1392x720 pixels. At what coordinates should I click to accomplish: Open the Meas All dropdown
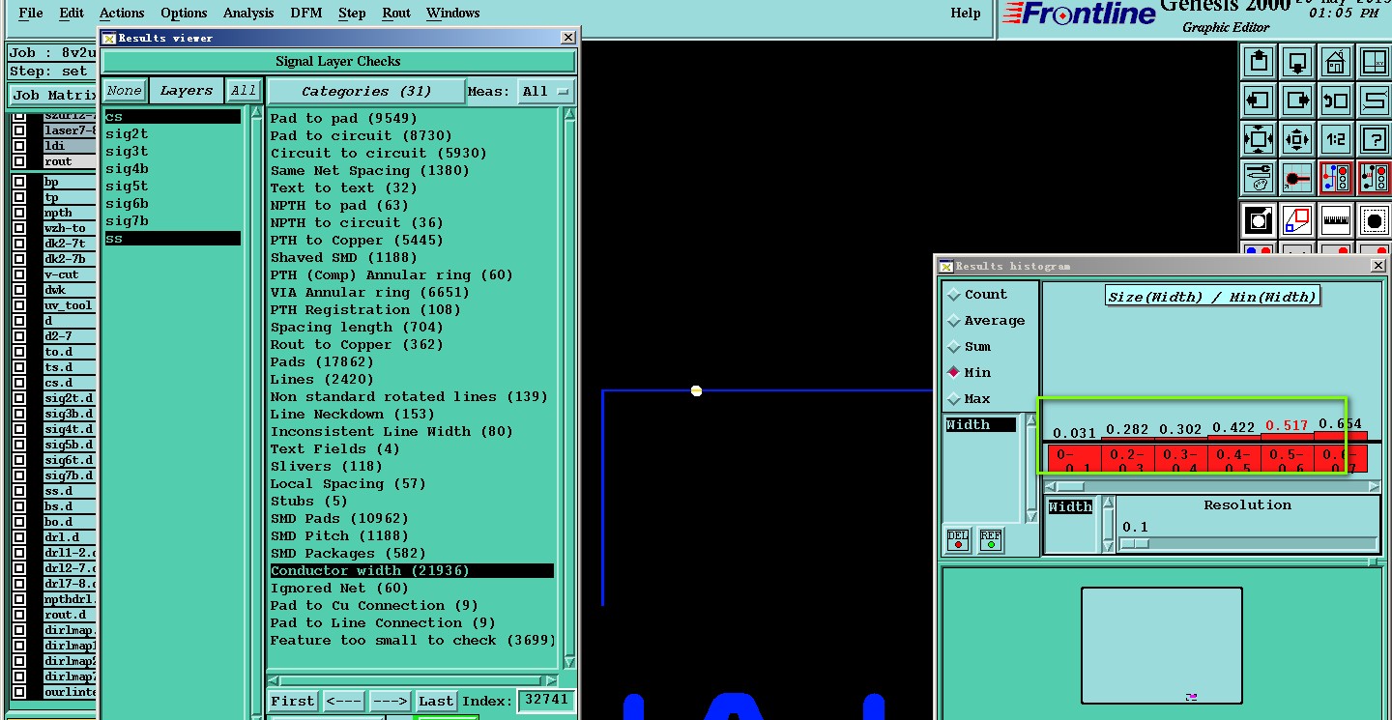(546, 91)
